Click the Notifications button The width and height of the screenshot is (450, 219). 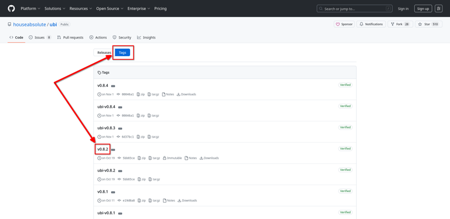pyautogui.click(x=371, y=25)
